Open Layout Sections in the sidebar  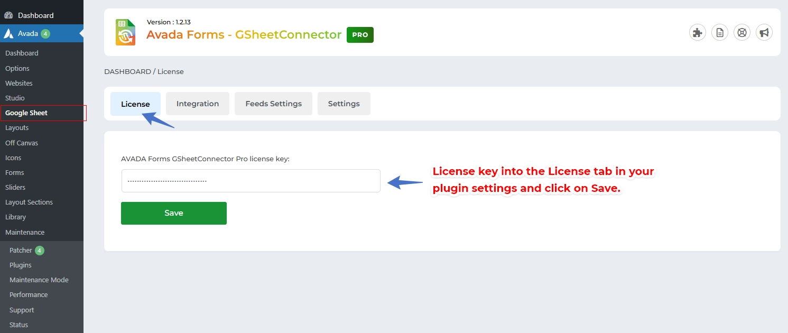(x=29, y=202)
